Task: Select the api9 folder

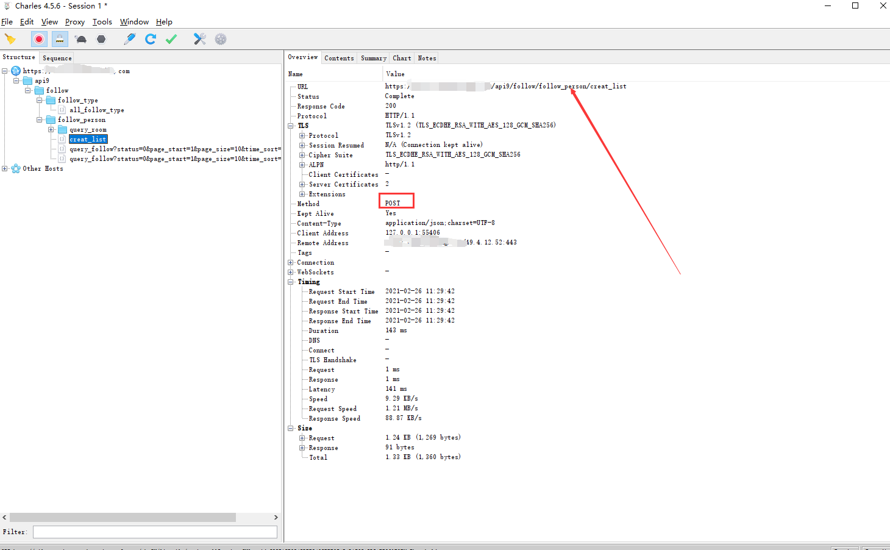Action: pos(41,80)
